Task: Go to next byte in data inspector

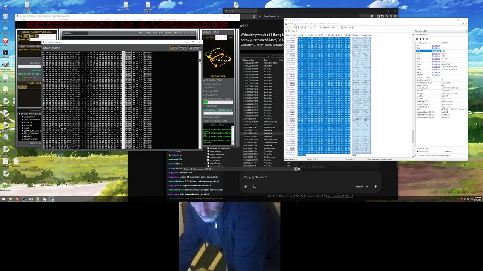Action: pyautogui.click(x=423, y=39)
